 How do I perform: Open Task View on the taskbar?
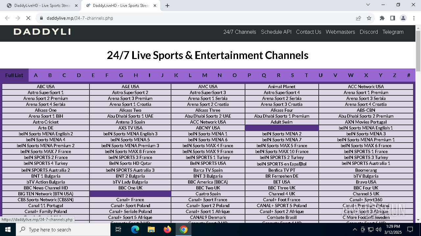click(x=118, y=229)
